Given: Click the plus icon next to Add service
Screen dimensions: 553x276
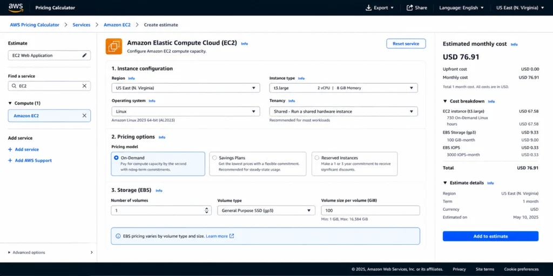Looking at the screenshot, I should click(10, 150).
